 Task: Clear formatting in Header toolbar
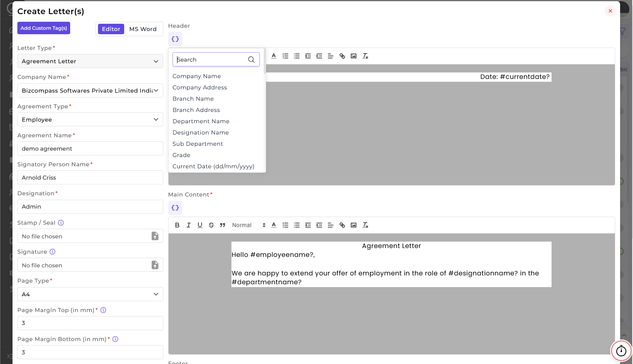[x=365, y=56]
